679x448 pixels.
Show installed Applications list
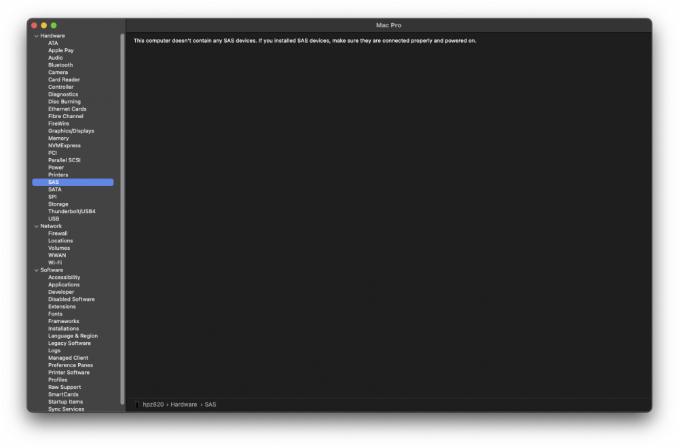[x=64, y=285]
